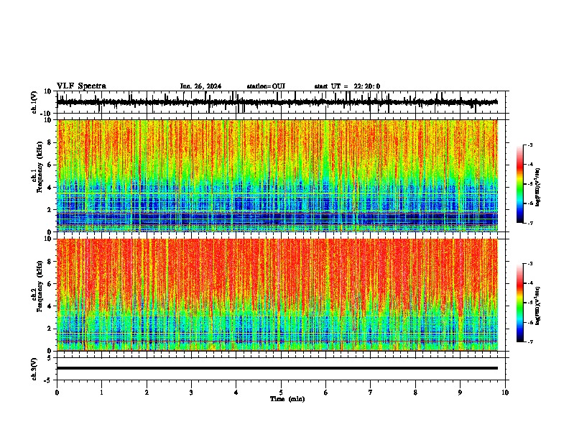
Task: Click the date text "Jan. 26, 2024"
Action: [200, 86]
